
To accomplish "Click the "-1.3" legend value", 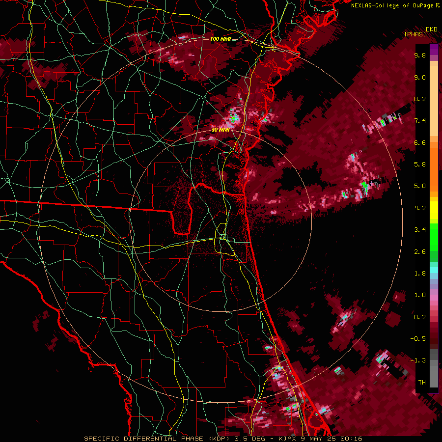I will pyautogui.click(x=418, y=360).
